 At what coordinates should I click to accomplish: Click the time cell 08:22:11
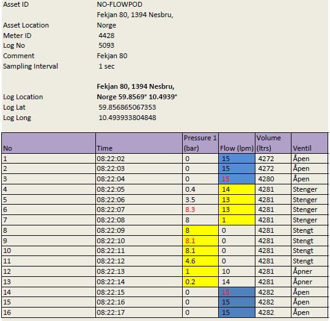[139, 251]
